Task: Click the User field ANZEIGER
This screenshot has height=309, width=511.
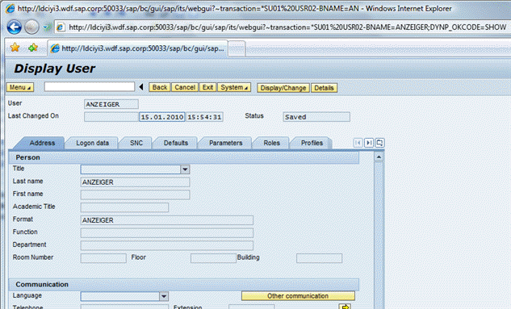Action: coord(111,104)
